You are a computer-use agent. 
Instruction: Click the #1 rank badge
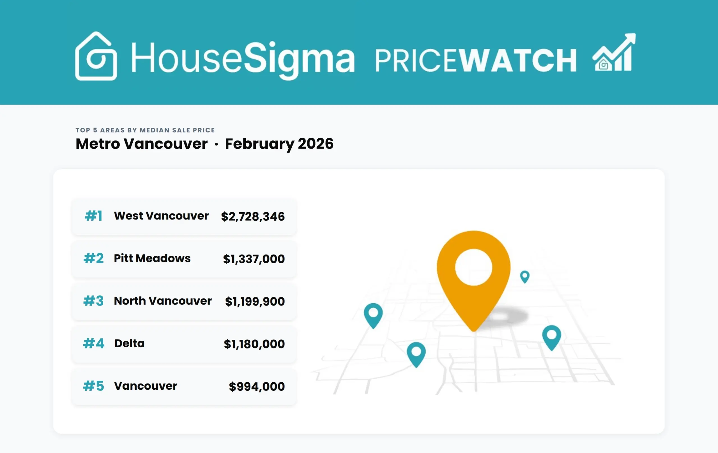click(94, 216)
